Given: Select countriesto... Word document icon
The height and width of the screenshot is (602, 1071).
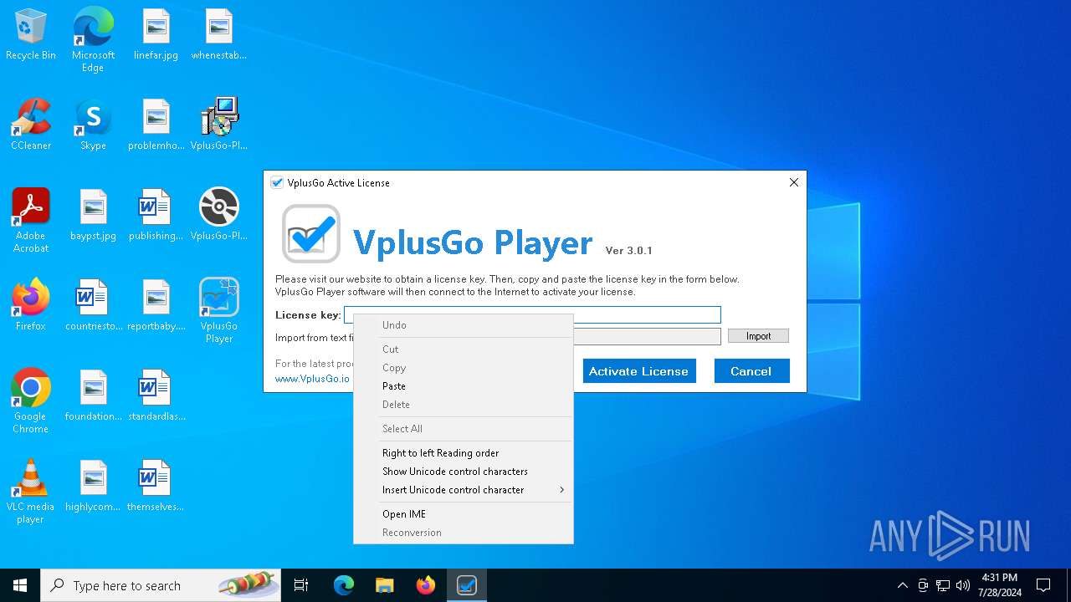Looking at the screenshot, I should pos(93,306).
